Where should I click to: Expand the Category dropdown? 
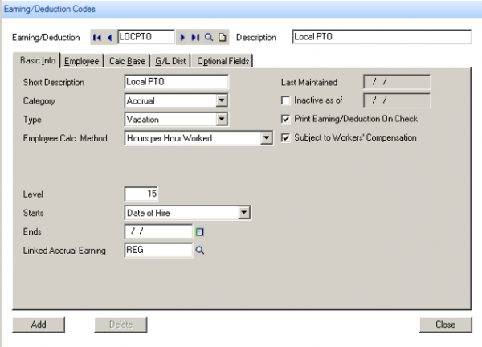coord(223,101)
